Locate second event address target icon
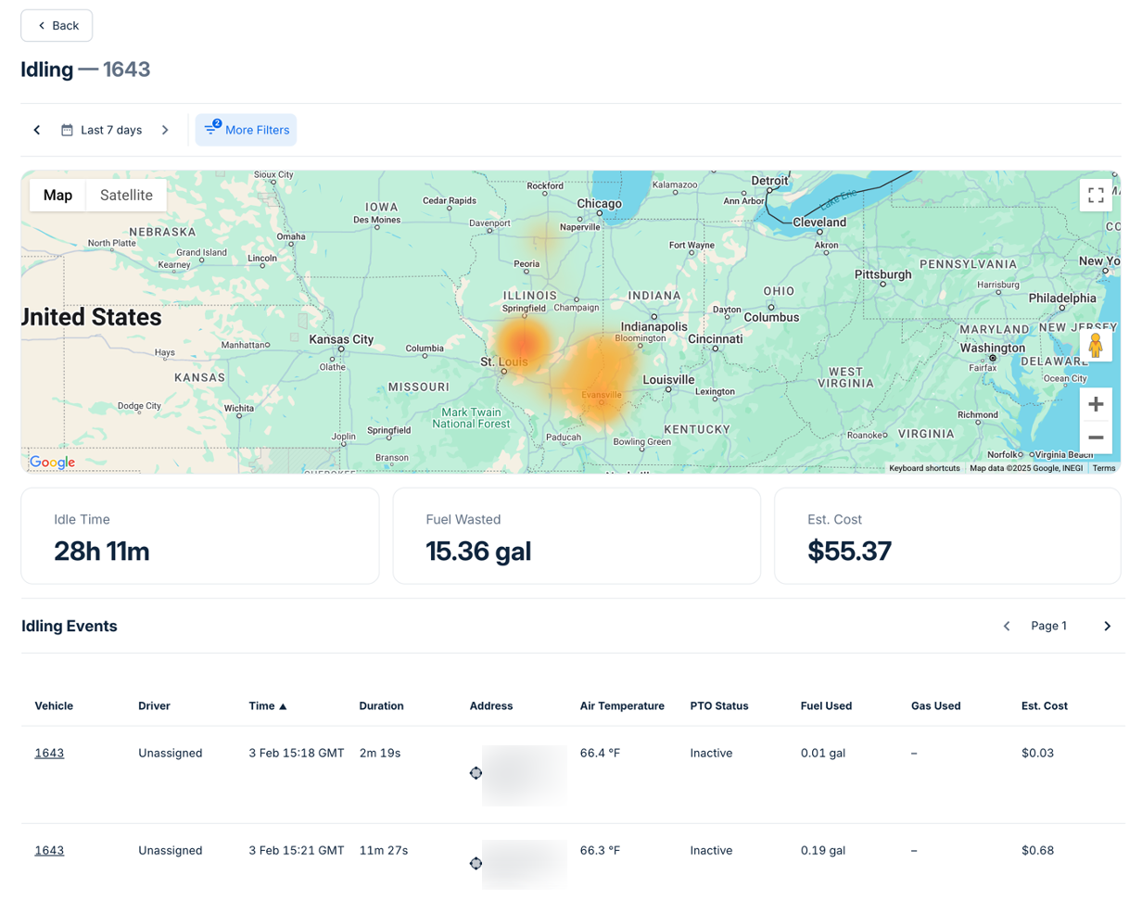 point(476,864)
